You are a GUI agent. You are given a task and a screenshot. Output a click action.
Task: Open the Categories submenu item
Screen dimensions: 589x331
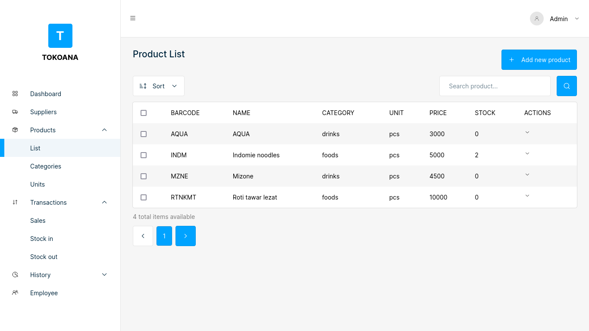[46, 166]
